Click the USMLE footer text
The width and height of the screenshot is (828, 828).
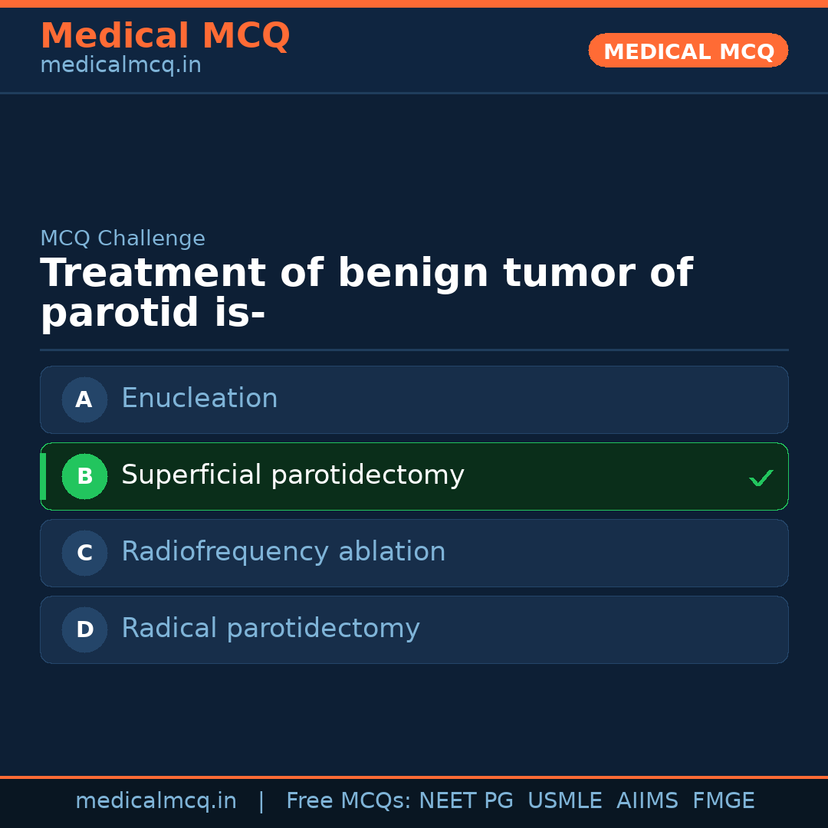coord(564,801)
